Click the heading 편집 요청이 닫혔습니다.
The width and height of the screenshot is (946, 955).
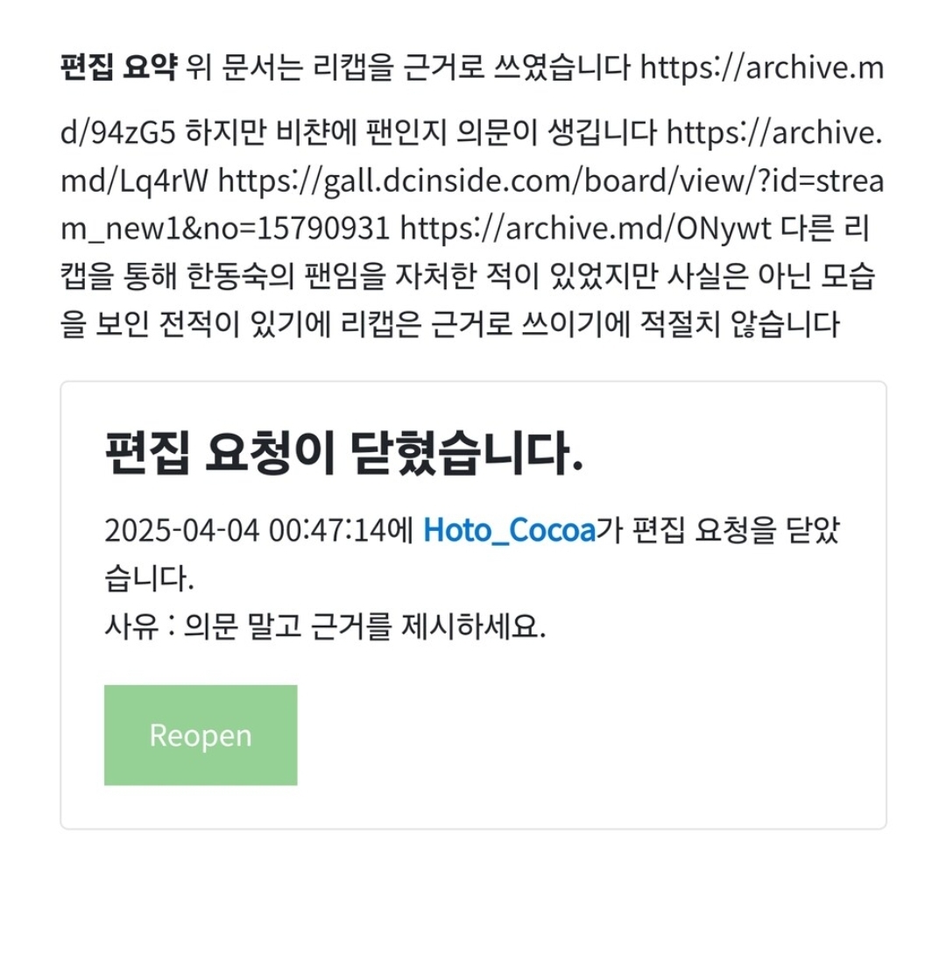(344, 453)
